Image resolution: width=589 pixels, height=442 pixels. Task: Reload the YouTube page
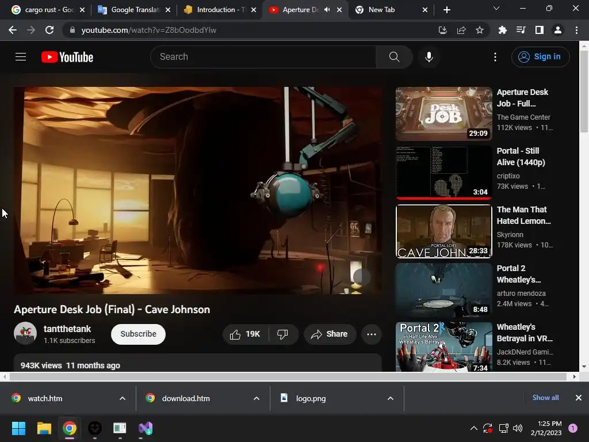49,30
